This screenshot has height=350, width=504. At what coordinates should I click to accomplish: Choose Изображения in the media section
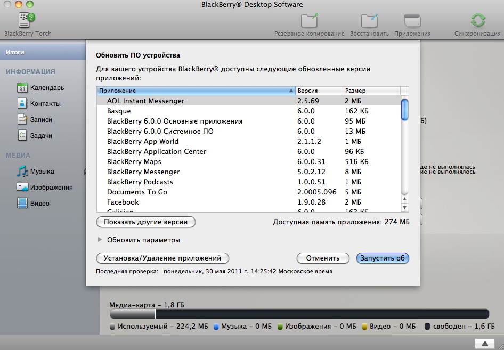point(52,188)
